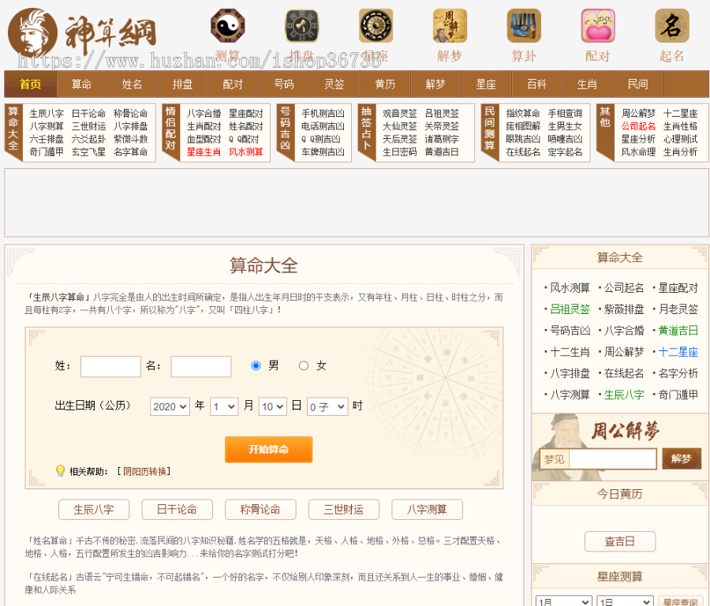Viewport: 710px width, 606px height.
Task: Open the 阴阳历转换 help link
Action: coord(145,472)
